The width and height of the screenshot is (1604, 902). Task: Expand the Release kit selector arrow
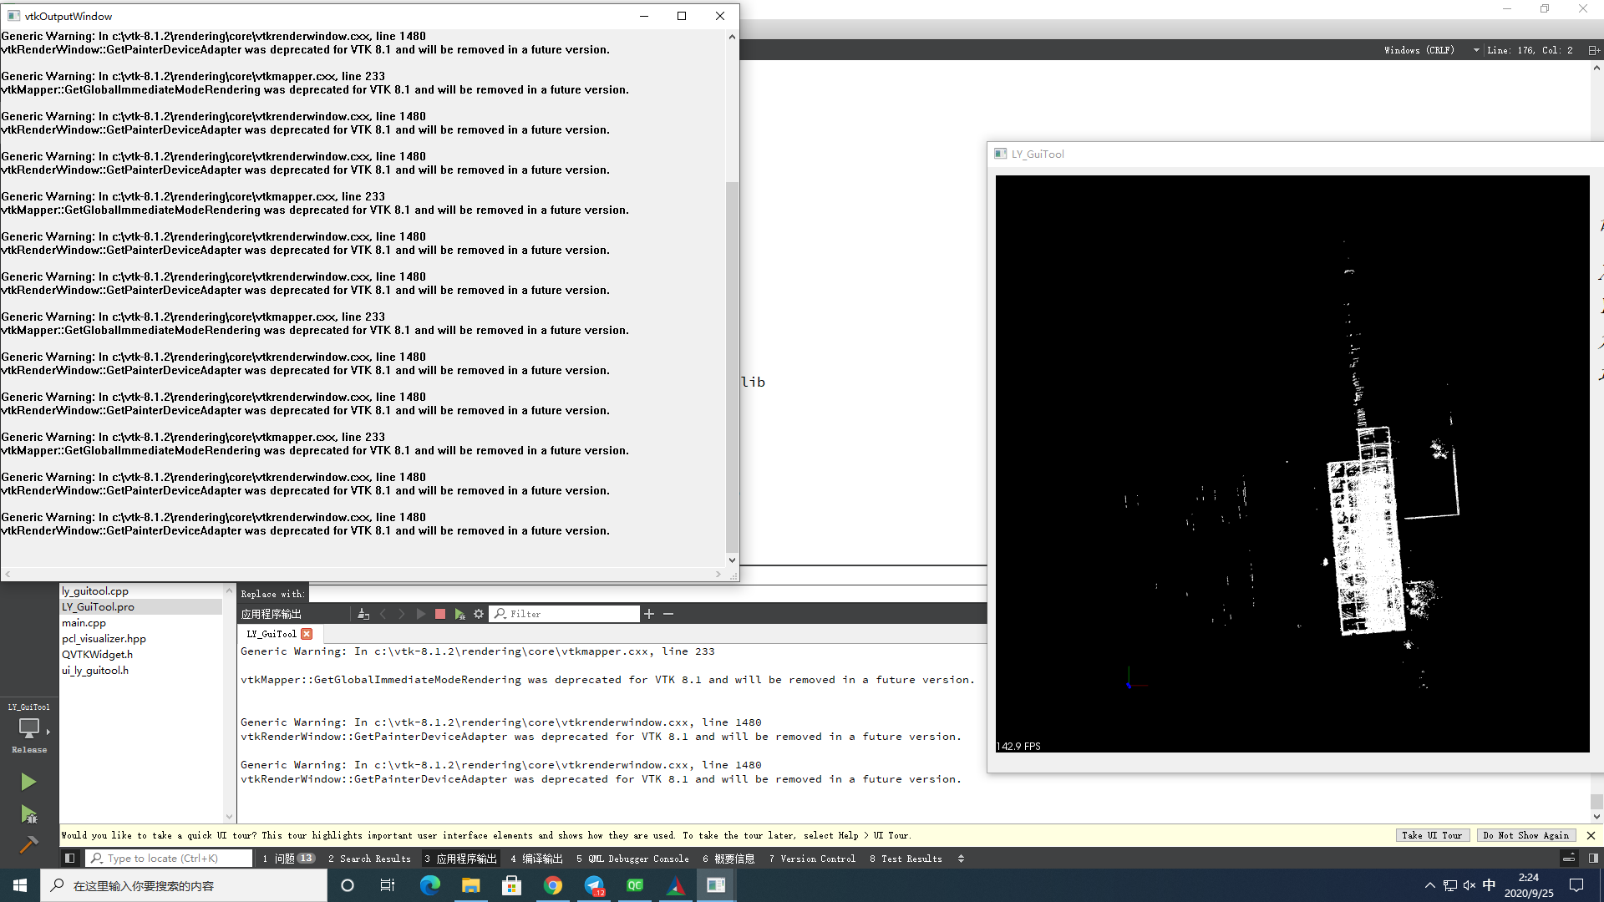coord(50,732)
